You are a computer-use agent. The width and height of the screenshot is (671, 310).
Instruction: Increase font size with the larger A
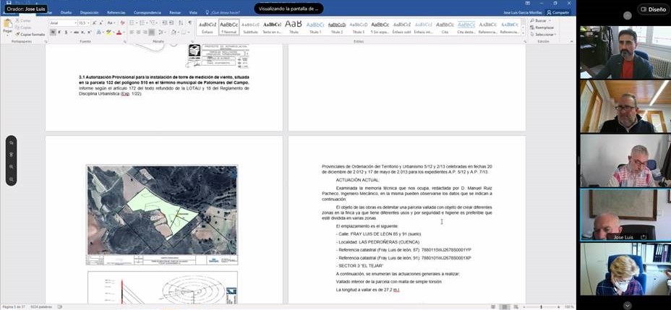tap(95, 22)
